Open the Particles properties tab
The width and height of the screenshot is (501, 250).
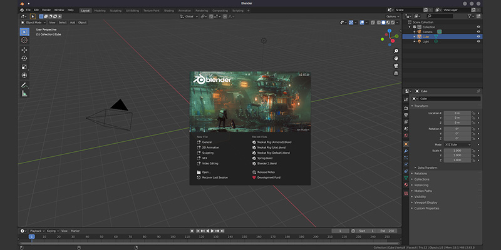[x=406, y=157]
